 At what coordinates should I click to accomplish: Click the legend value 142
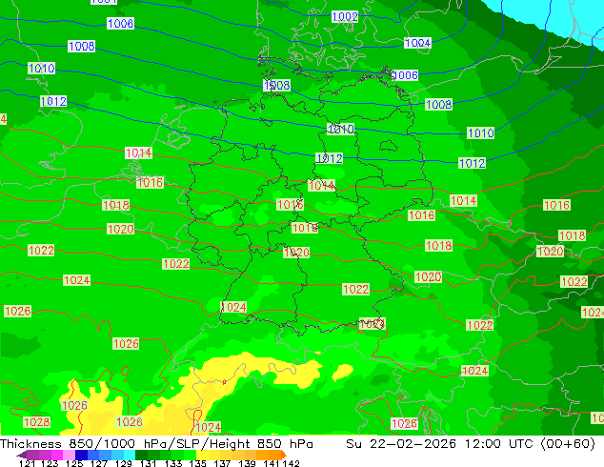pos(292,463)
